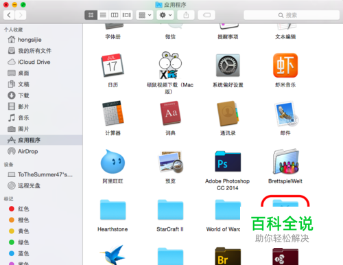Select 下载 in the sidebar
The height and width of the screenshot is (265, 343).
[41, 95]
